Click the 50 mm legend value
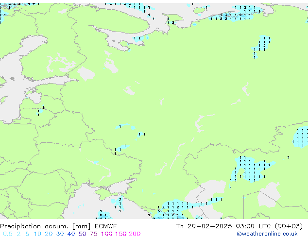This screenshot has width=308, height=238. pyautogui.click(x=82, y=234)
